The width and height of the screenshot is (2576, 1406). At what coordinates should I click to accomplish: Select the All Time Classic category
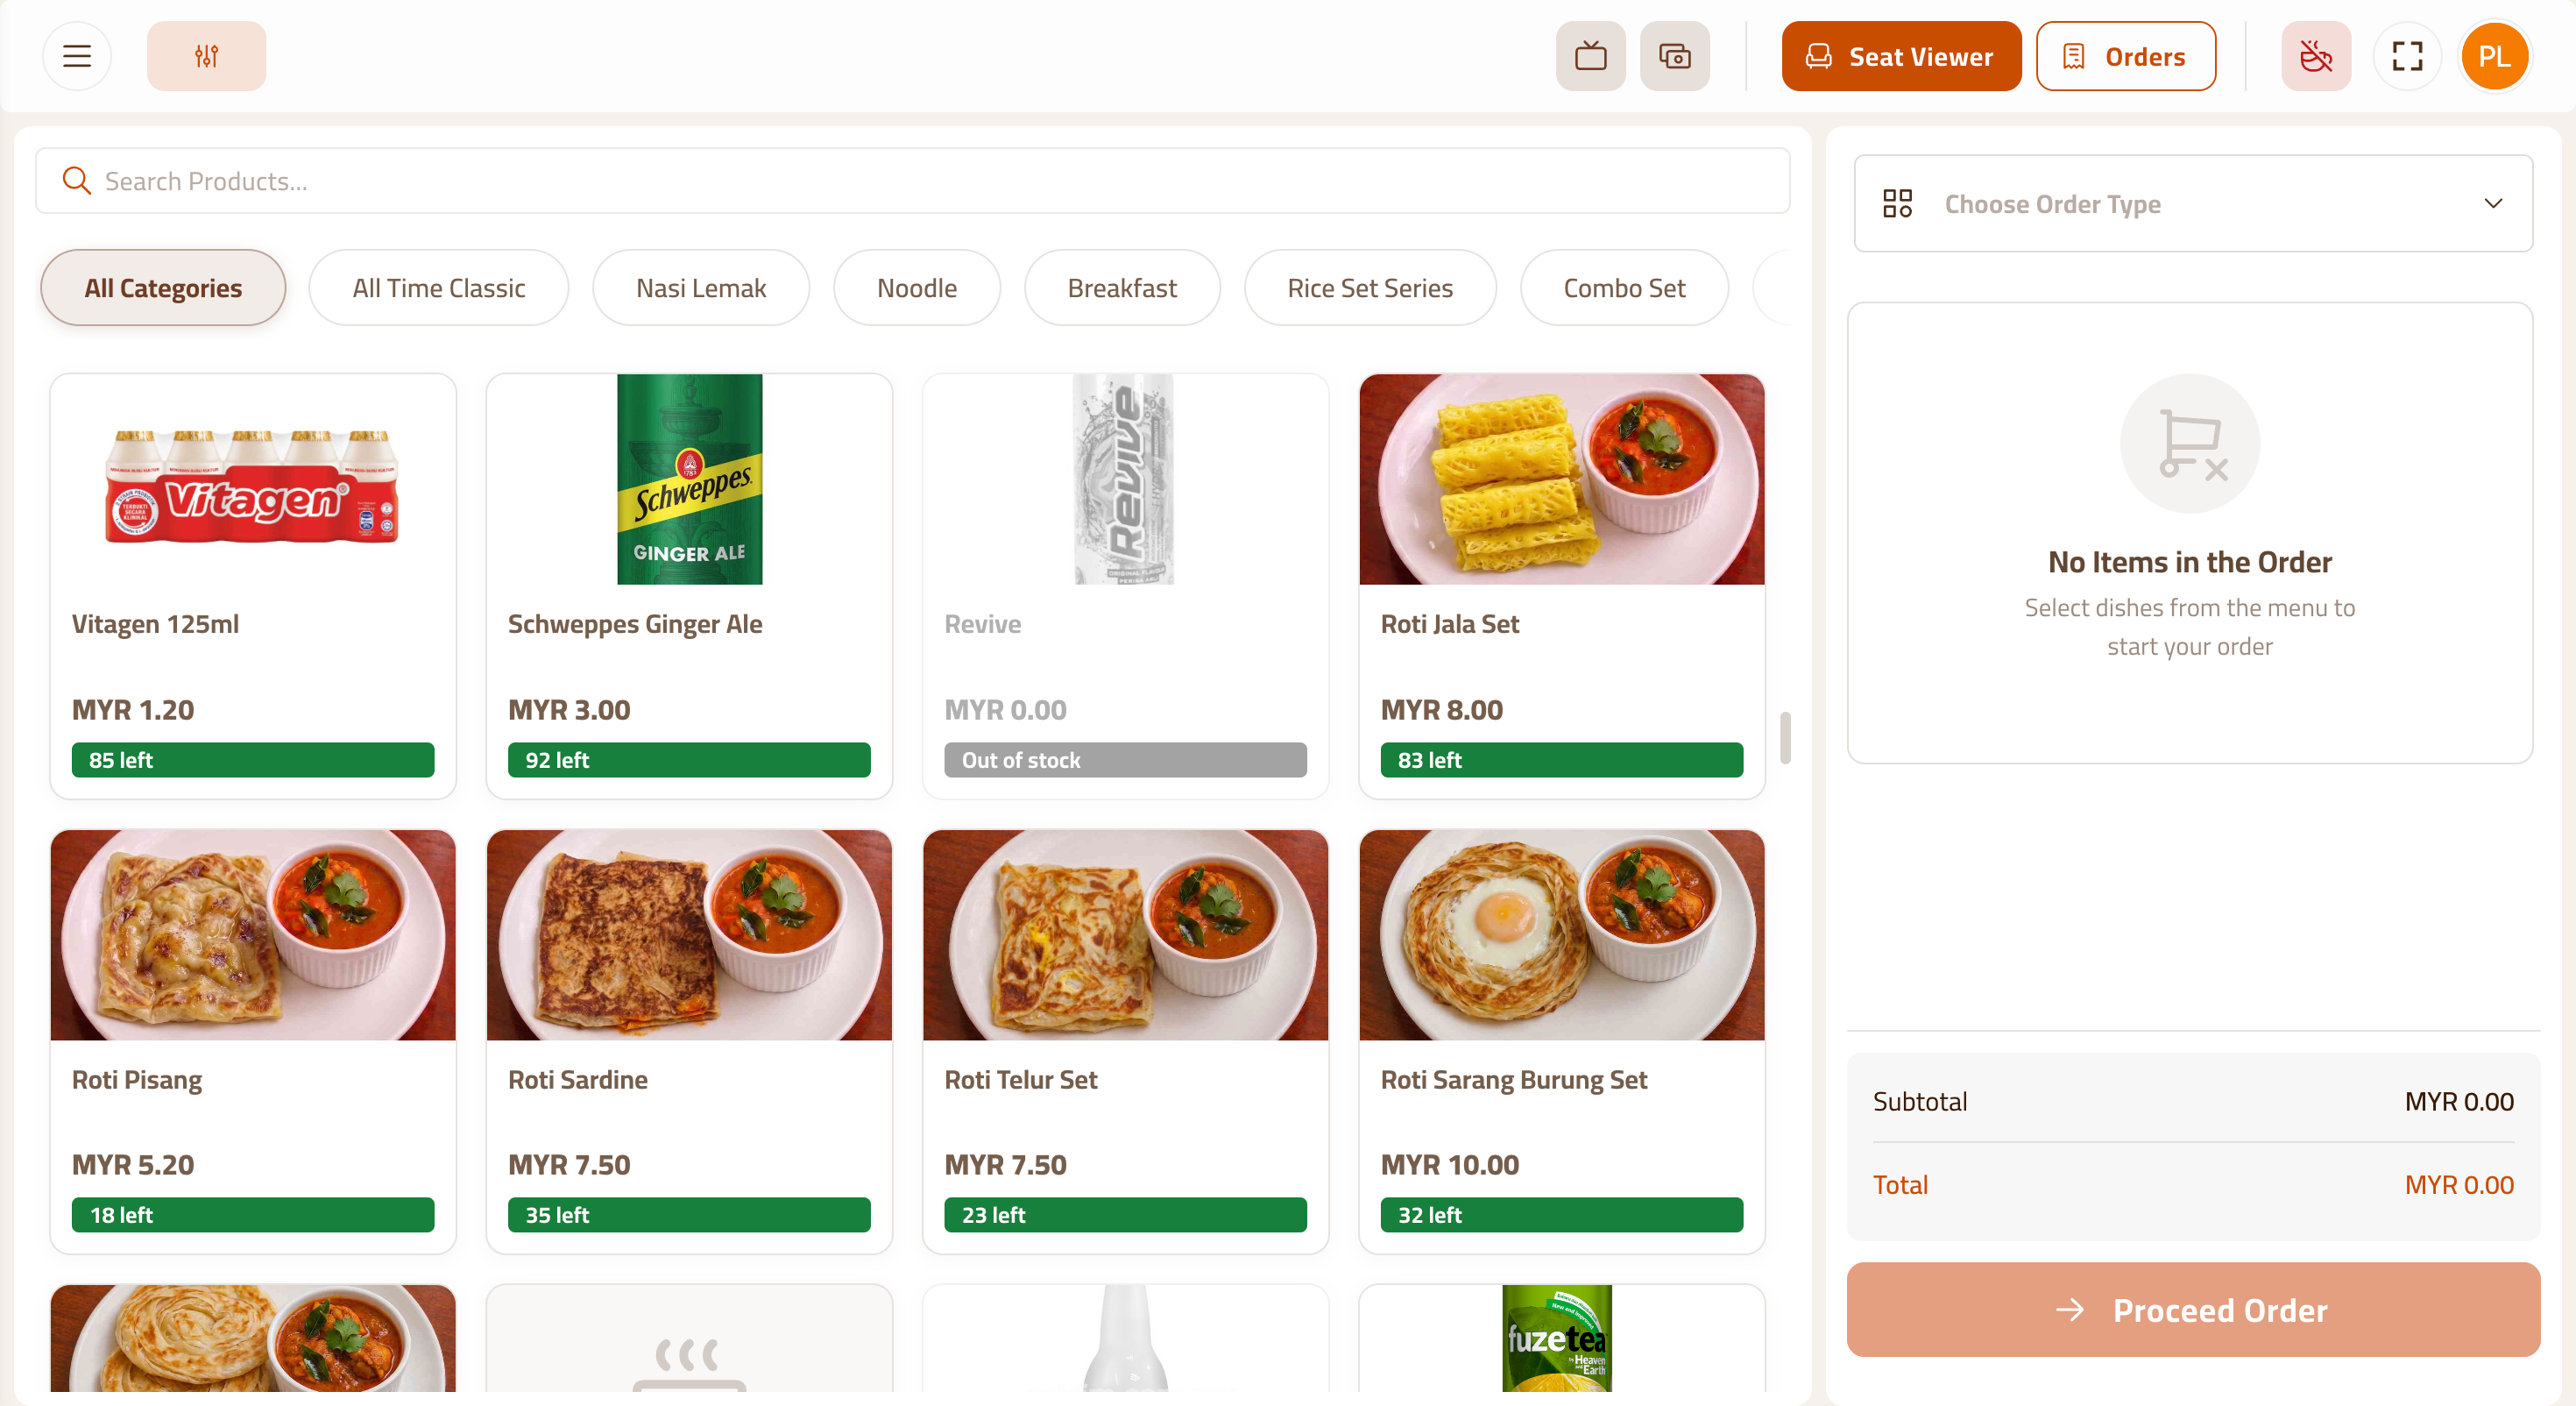tap(438, 288)
